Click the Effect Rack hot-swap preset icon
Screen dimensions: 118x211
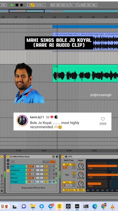click(54, 156)
